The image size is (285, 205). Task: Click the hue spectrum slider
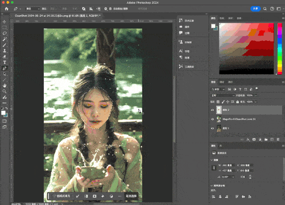click(x=280, y=49)
